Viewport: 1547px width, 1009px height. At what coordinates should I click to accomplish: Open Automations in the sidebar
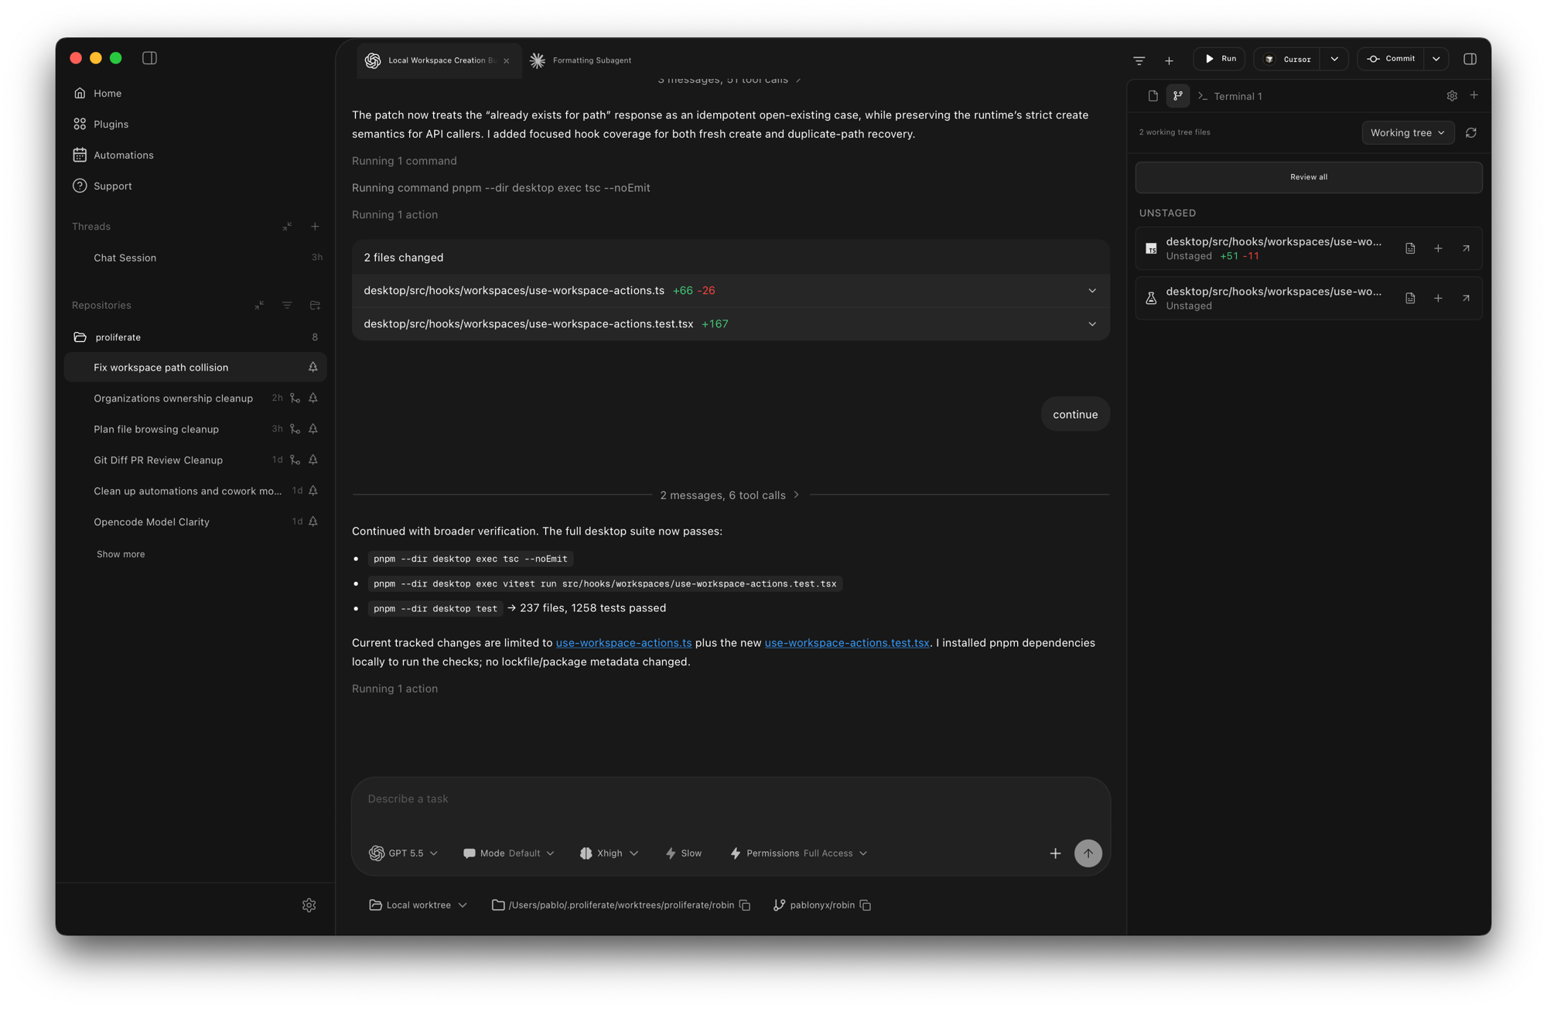coord(123,155)
